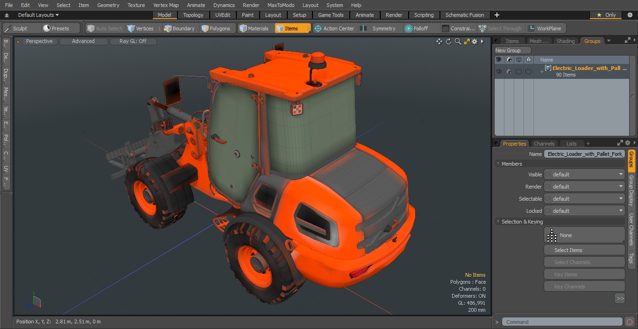Image resolution: width=638 pixels, height=329 pixels.
Task: Switch to the Schematic Fusion tab
Action: pyautogui.click(x=465, y=15)
